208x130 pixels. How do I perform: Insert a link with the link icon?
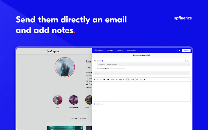(x=137, y=80)
